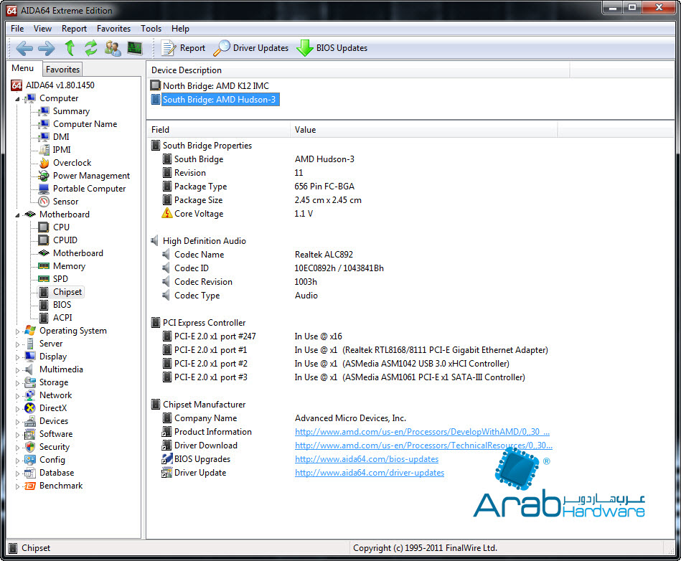The width and height of the screenshot is (681, 561).
Task: Click the Field column header
Action: tap(218, 130)
